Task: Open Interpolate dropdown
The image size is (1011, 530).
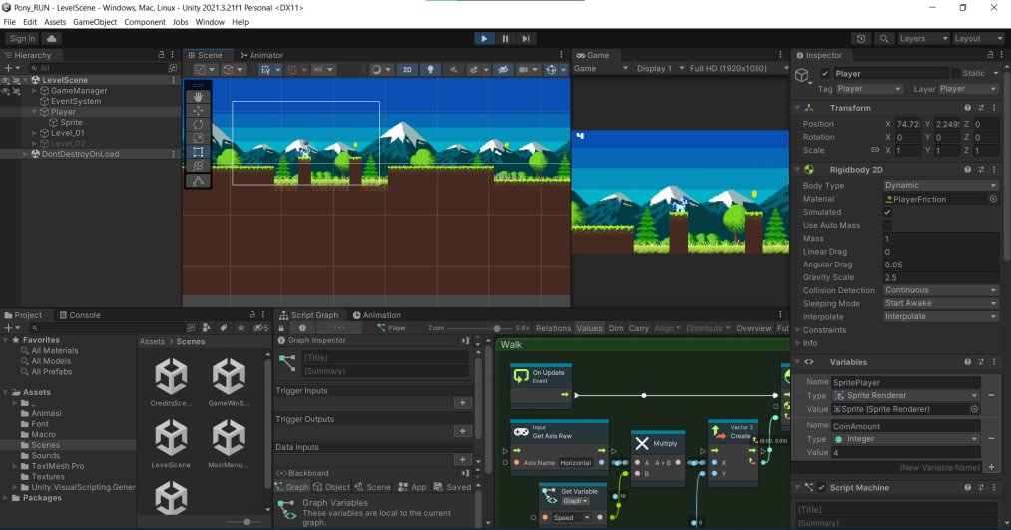Action: (941, 317)
